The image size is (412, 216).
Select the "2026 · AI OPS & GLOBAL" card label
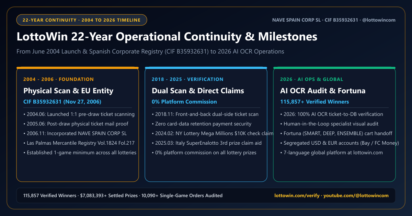tap(312, 79)
